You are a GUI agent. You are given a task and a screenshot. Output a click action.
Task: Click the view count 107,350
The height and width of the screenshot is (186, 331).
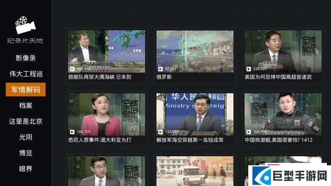[x=84, y=69]
